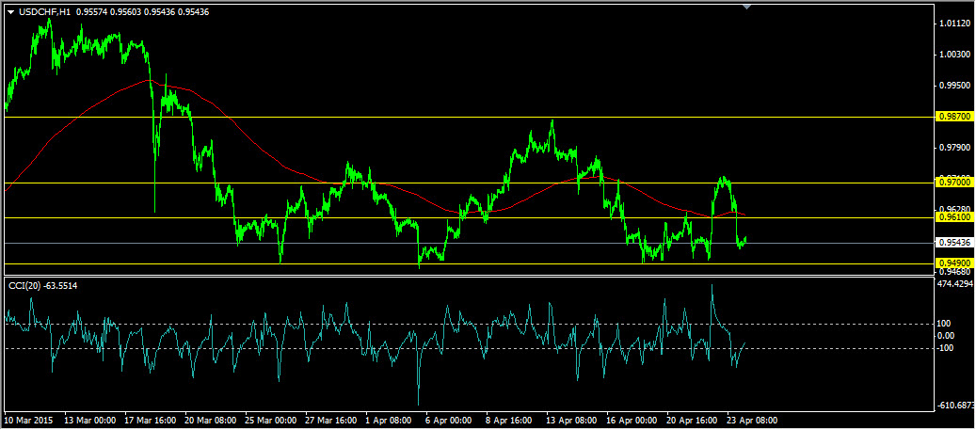
Task: Click the 1 Apr 08:00 time label
Action: (x=391, y=420)
